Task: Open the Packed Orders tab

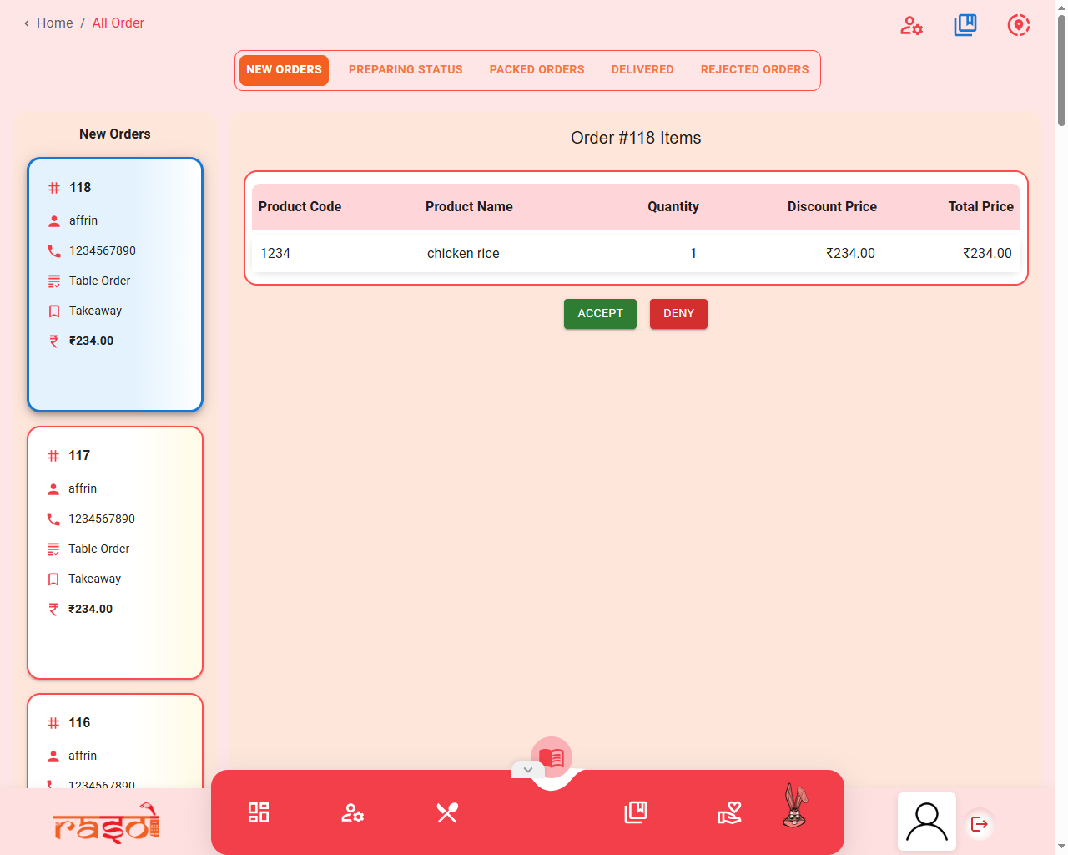Action: tap(537, 70)
